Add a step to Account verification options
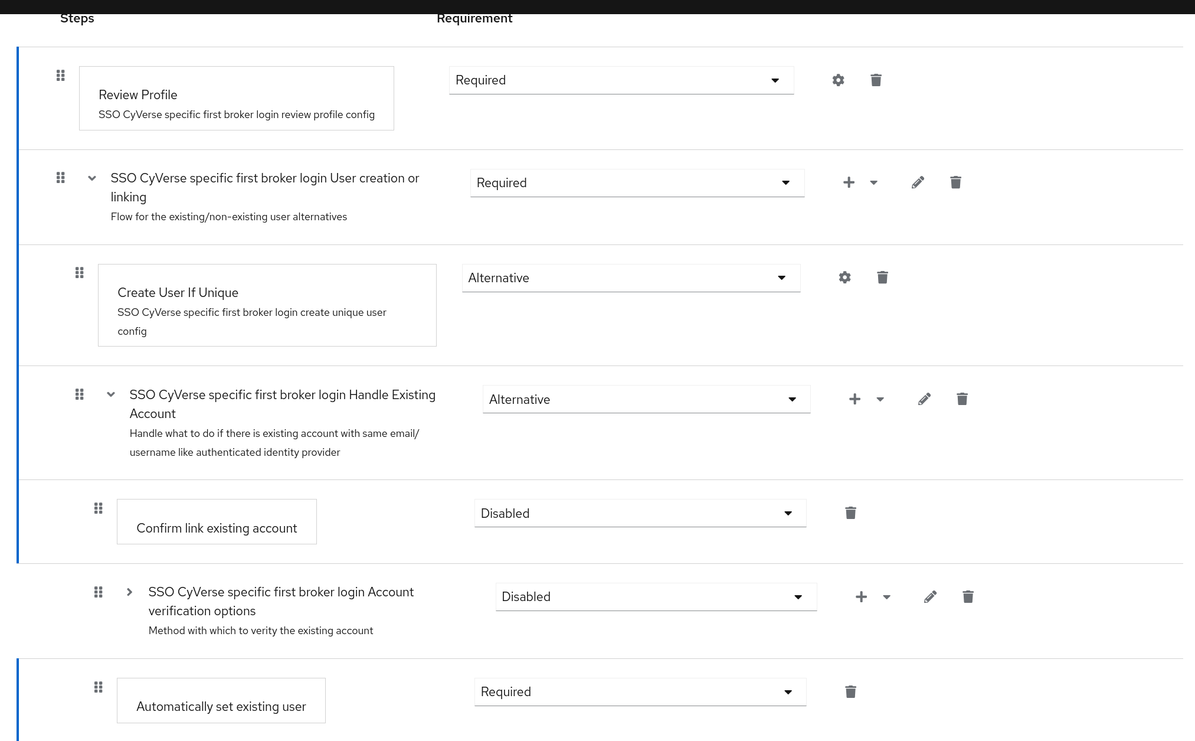The image size is (1195, 741). 861,596
